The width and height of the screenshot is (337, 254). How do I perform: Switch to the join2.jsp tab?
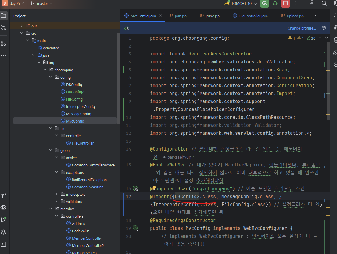click(210, 16)
